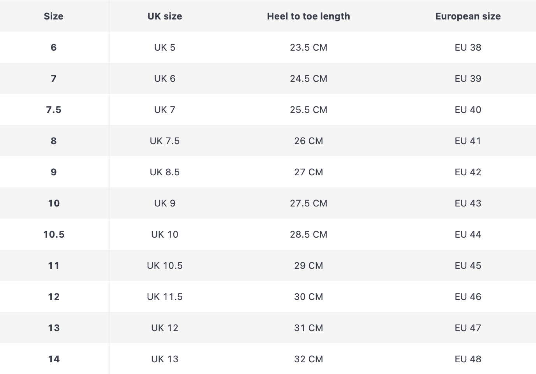Image resolution: width=536 pixels, height=374 pixels.
Task: Click the 32 CM length cell
Action: pos(309,359)
